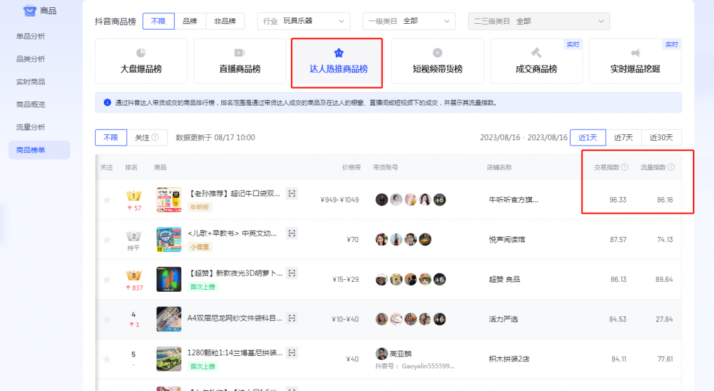Click help icon next to 关注 filter
The width and height of the screenshot is (714, 391).
[155, 137]
